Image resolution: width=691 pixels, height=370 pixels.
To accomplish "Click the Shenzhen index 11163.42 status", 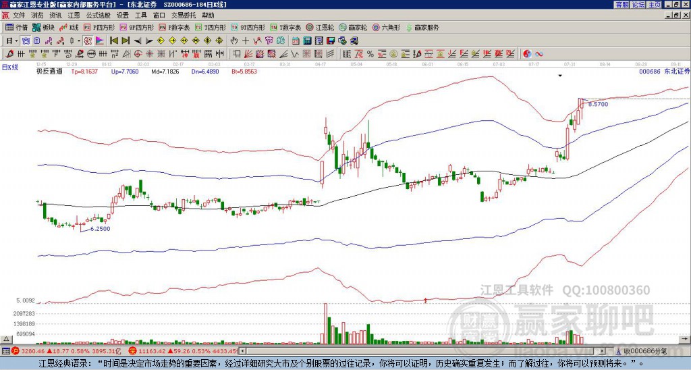I will tap(183, 351).
